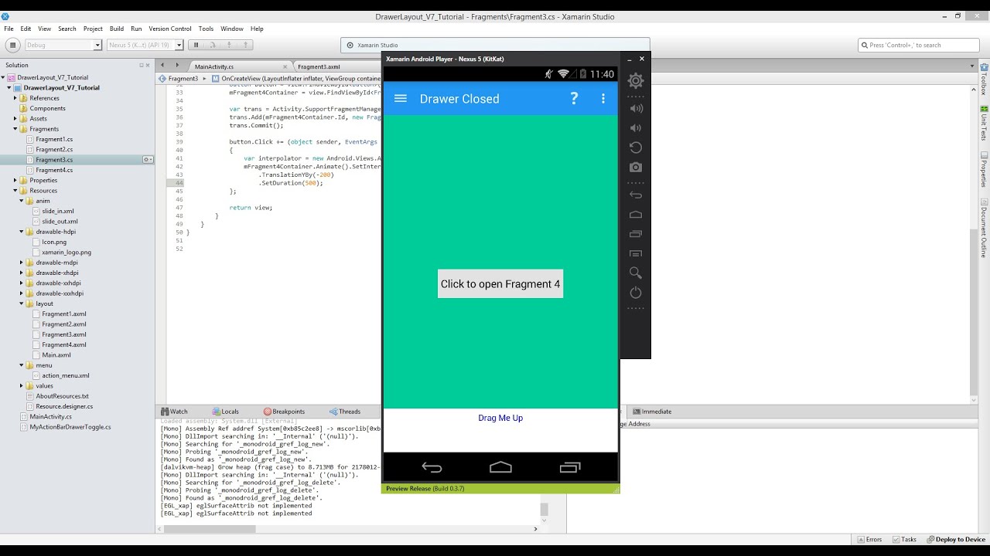Tap the Android navigation bar back button

point(432,467)
